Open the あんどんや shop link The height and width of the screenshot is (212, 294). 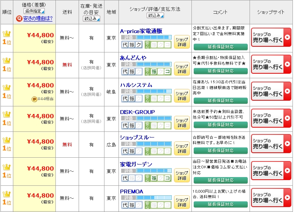133,58
